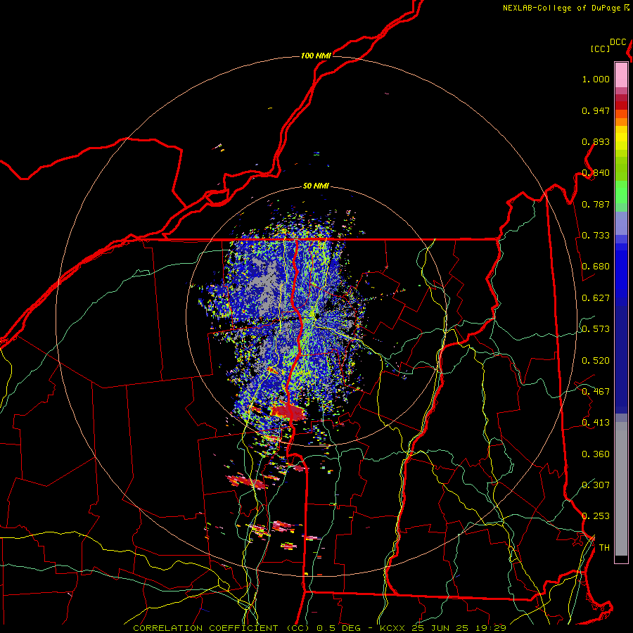Pick the pink segment of the color bar
Viewport: 633px width, 633px height.
tap(621, 75)
